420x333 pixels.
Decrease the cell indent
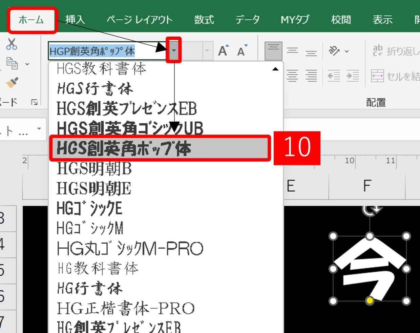click(x=334, y=76)
